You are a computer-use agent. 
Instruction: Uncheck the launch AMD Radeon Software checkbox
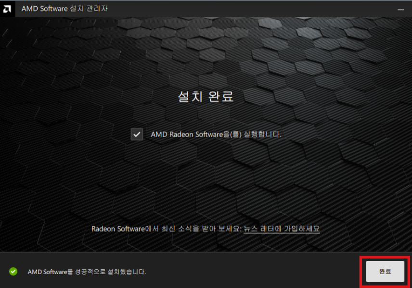point(137,135)
